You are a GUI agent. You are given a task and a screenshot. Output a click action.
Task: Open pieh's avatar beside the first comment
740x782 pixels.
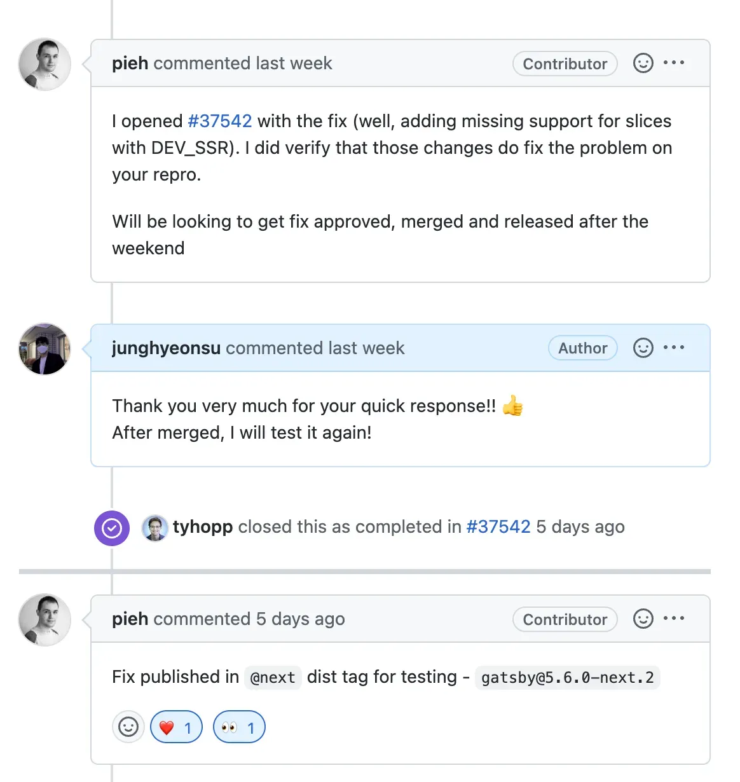coord(45,64)
